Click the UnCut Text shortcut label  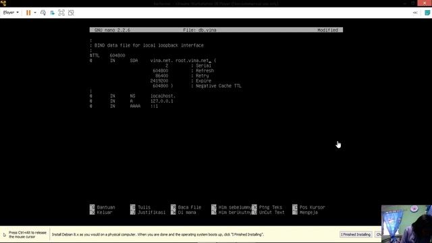coord(268,213)
